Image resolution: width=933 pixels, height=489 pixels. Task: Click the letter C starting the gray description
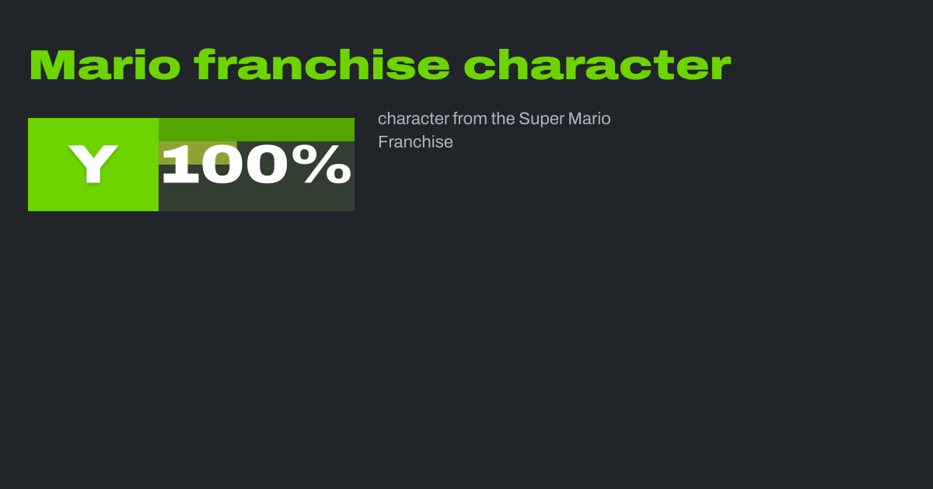pyautogui.click(x=383, y=120)
